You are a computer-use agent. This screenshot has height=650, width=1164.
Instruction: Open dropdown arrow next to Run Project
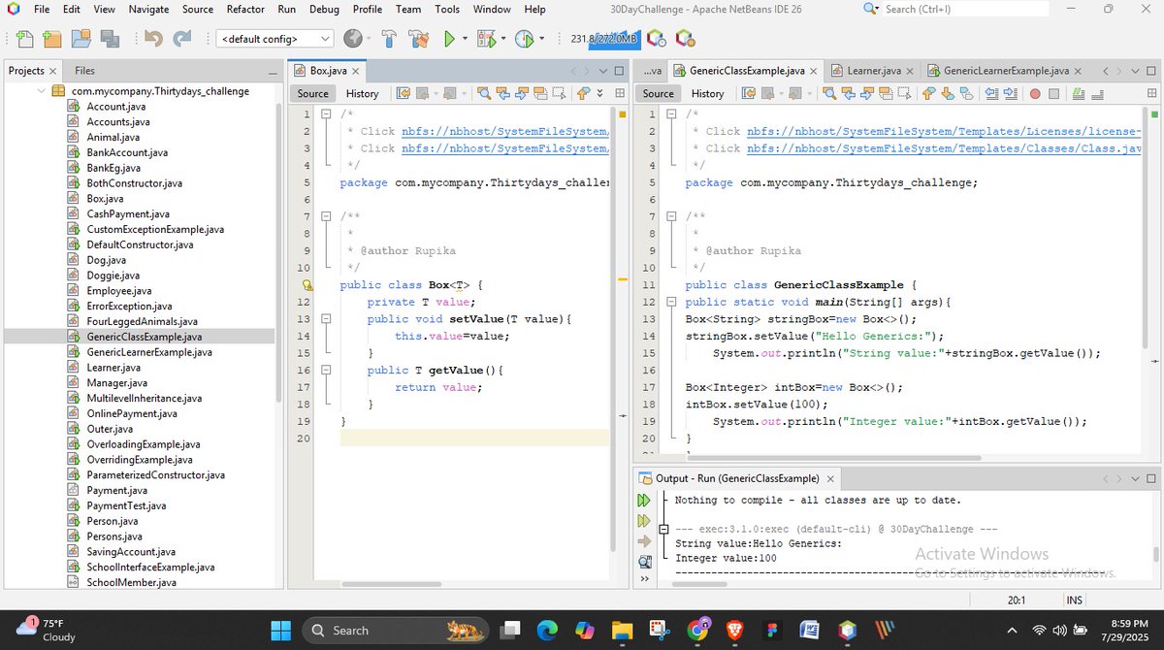pos(465,40)
